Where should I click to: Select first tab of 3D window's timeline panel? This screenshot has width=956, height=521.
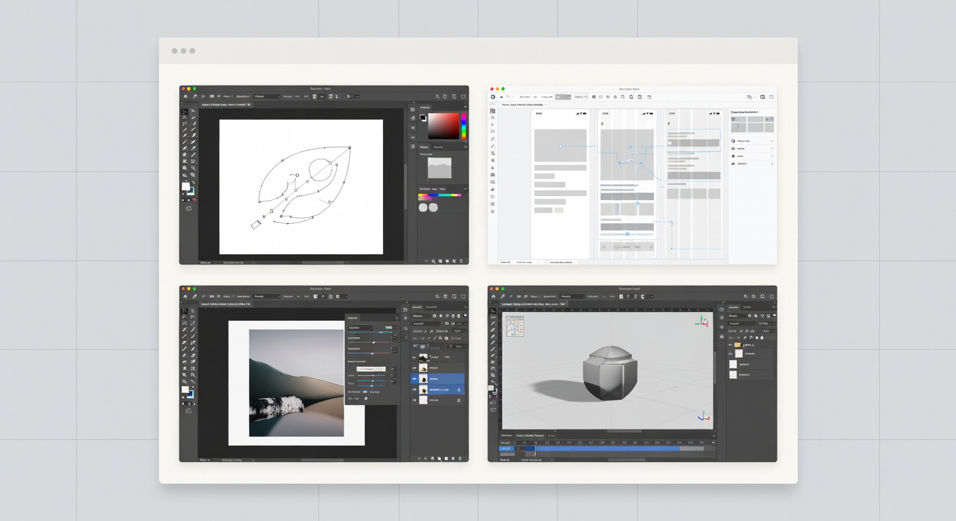[507, 436]
